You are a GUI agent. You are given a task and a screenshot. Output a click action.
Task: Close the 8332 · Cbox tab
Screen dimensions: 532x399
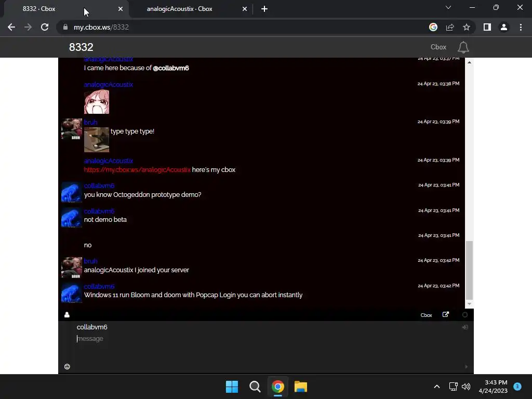[121, 9]
